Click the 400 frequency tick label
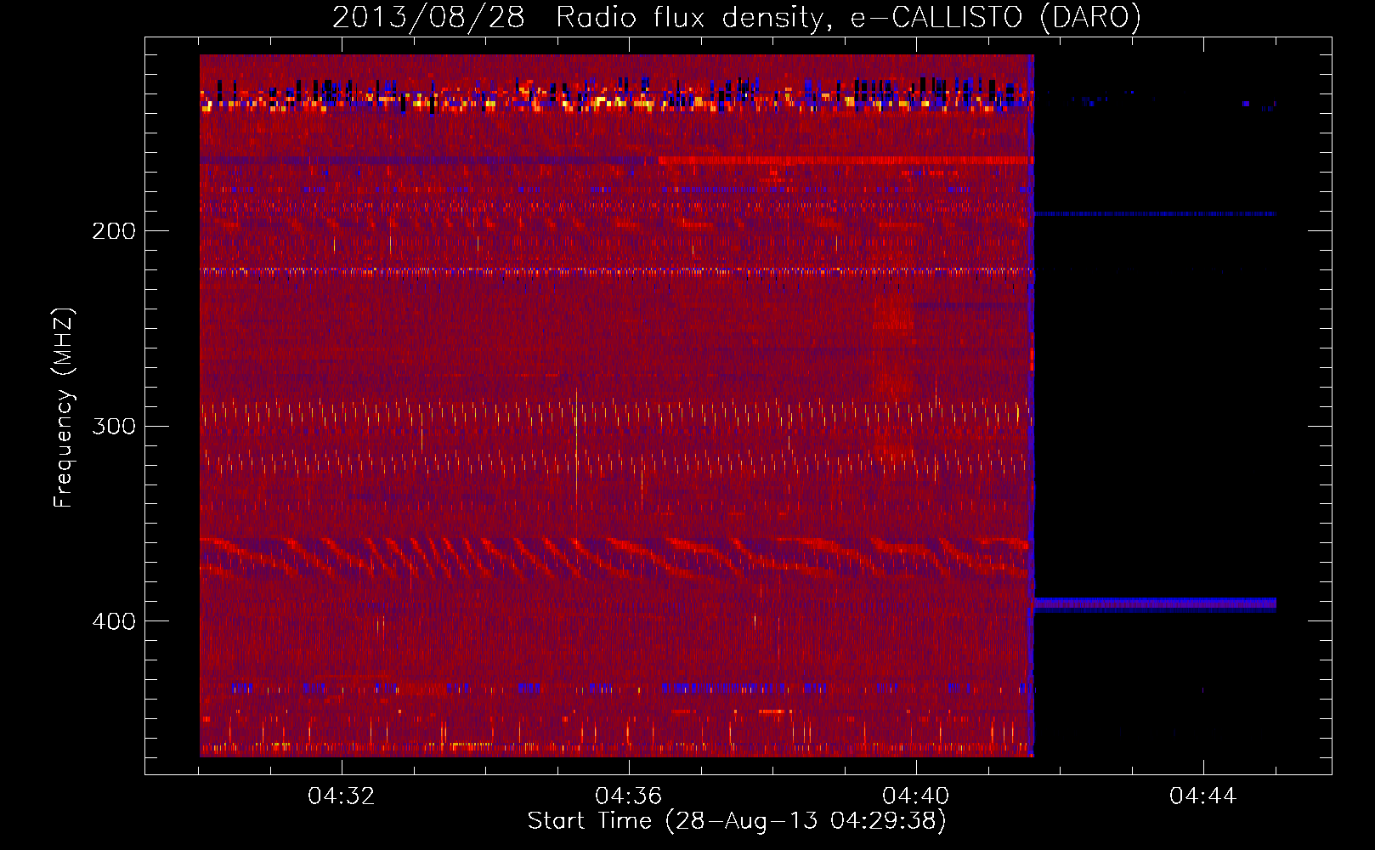 click(x=114, y=621)
